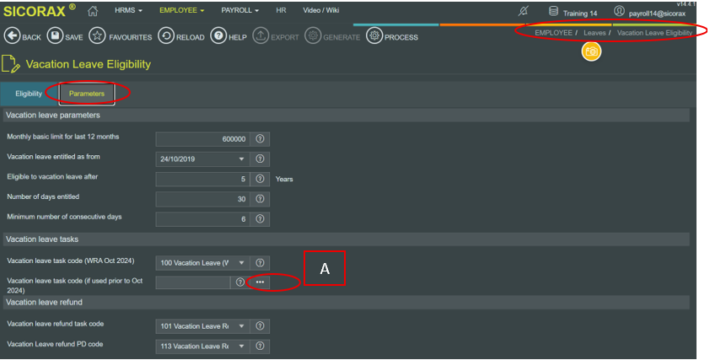Click the Reload icon
Image resolution: width=710 pixels, height=360 pixels.
pyautogui.click(x=166, y=35)
